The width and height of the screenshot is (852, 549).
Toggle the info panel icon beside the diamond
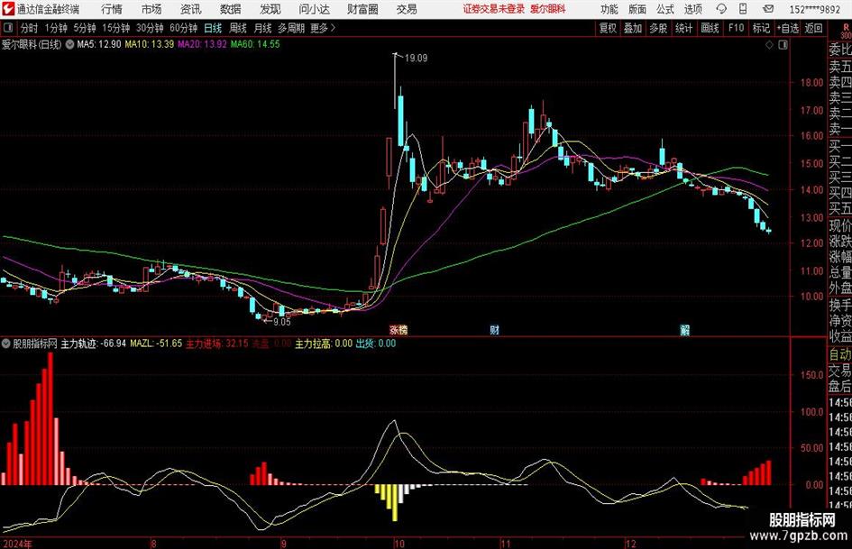pos(783,45)
